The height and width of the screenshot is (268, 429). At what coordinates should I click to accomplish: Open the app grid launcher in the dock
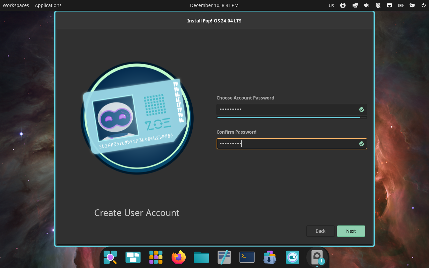click(x=156, y=257)
